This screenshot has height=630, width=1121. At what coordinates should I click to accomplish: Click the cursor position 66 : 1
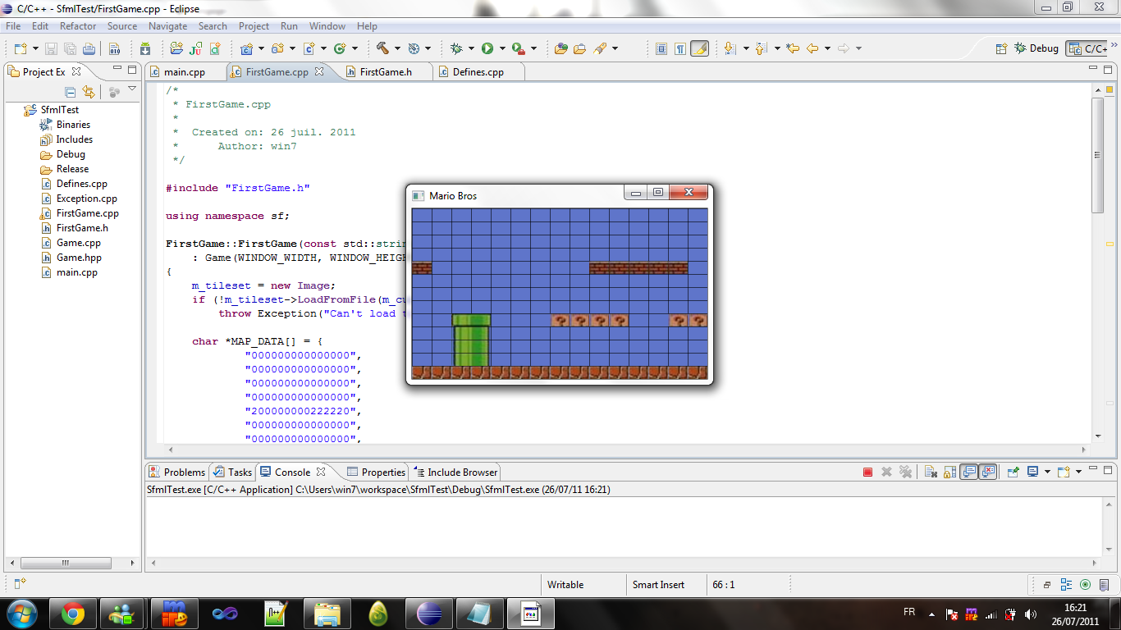tap(724, 585)
